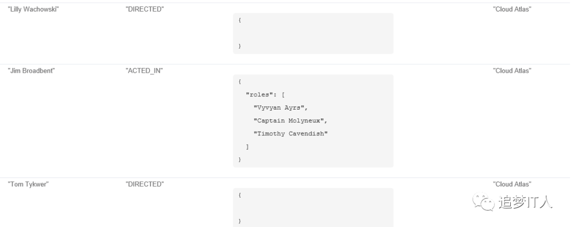Click the "ACTED_IN" relationship cell
571x227 pixels.
[144, 71]
